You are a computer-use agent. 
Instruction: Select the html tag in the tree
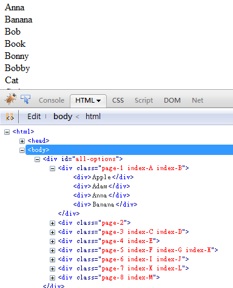coord(23,132)
